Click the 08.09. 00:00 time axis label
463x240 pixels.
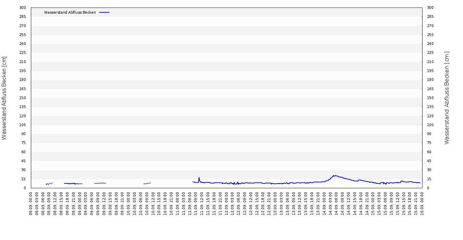(x=31, y=203)
